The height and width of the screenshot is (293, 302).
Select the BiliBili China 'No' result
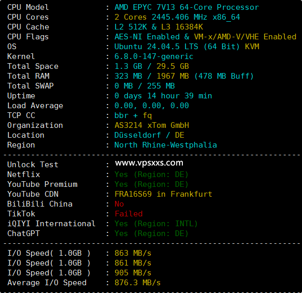(119, 204)
